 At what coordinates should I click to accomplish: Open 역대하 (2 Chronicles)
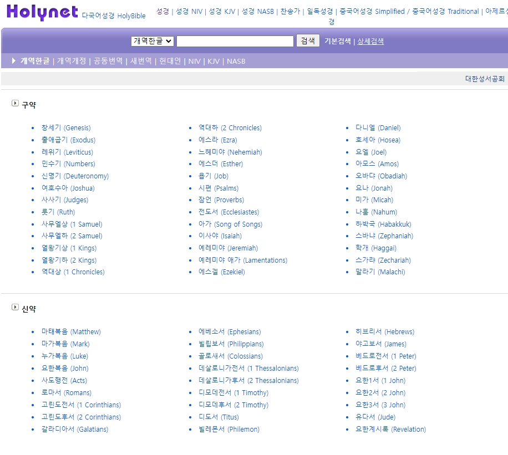(x=230, y=128)
